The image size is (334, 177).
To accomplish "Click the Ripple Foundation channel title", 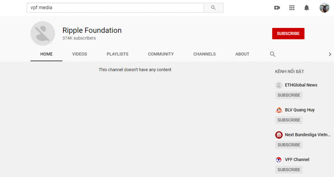I will (x=92, y=30).
